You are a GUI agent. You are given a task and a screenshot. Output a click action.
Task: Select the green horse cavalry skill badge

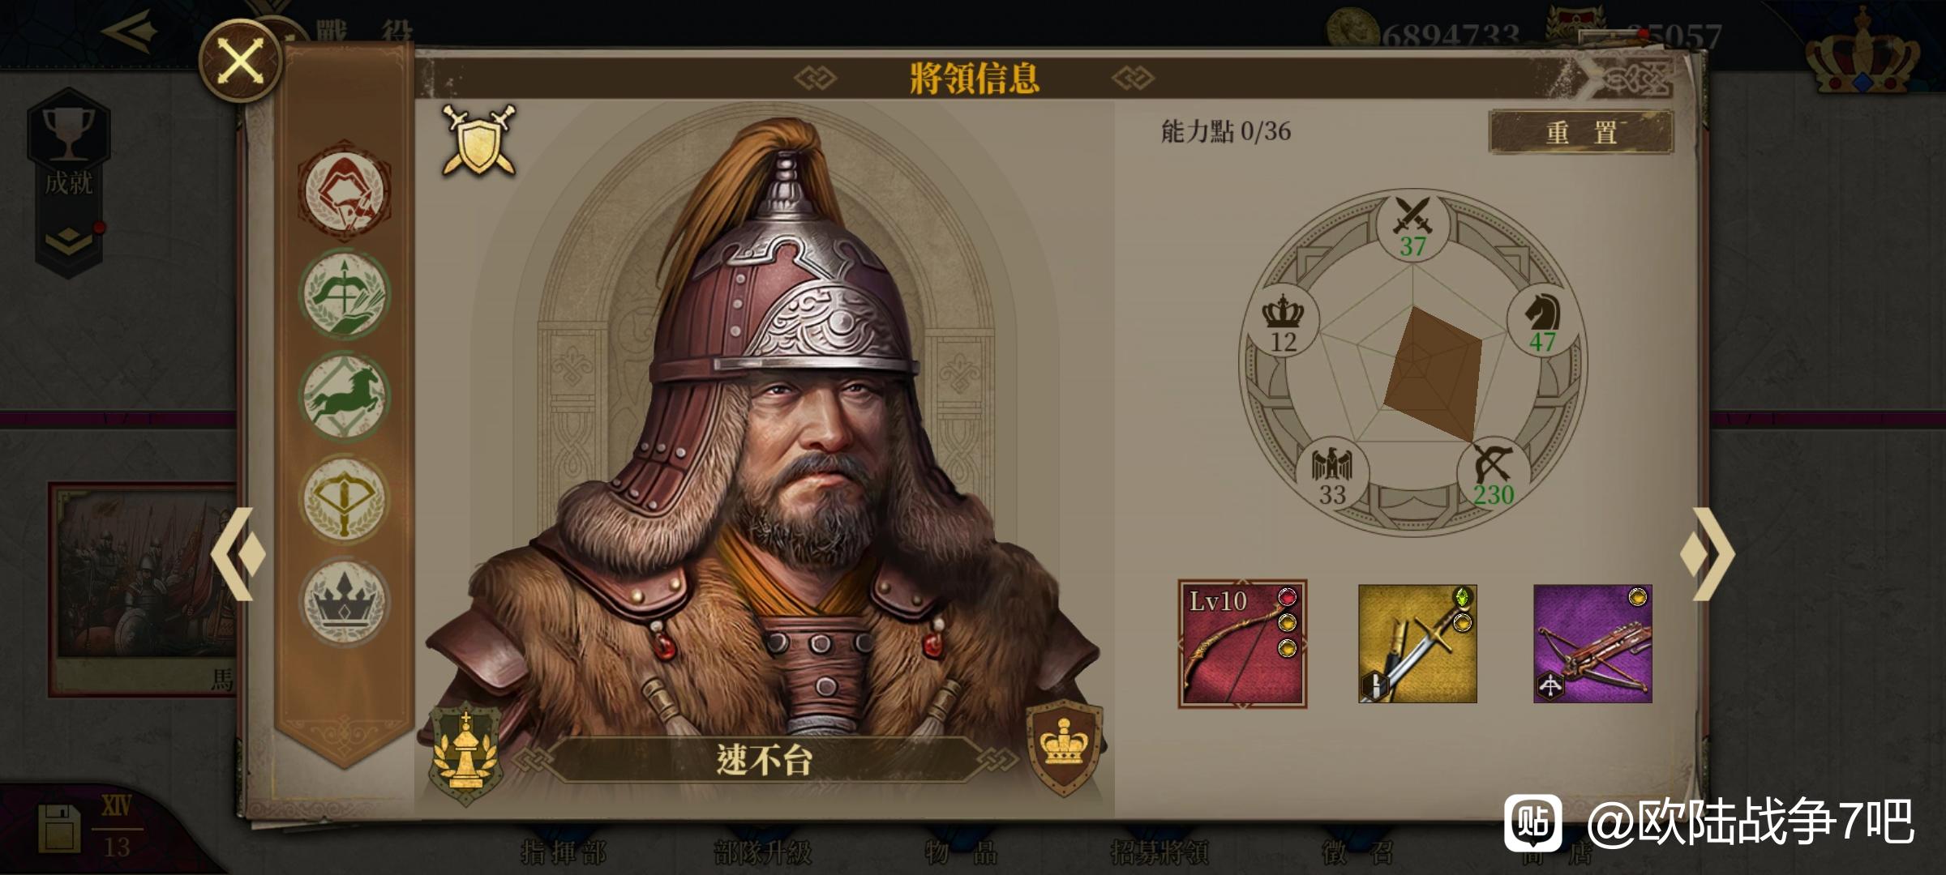click(345, 396)
